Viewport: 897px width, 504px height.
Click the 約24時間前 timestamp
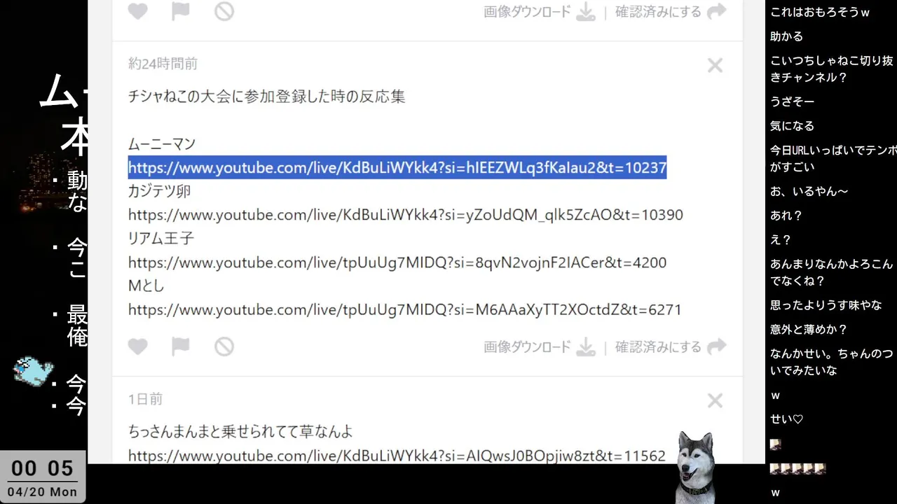[163, 64]
